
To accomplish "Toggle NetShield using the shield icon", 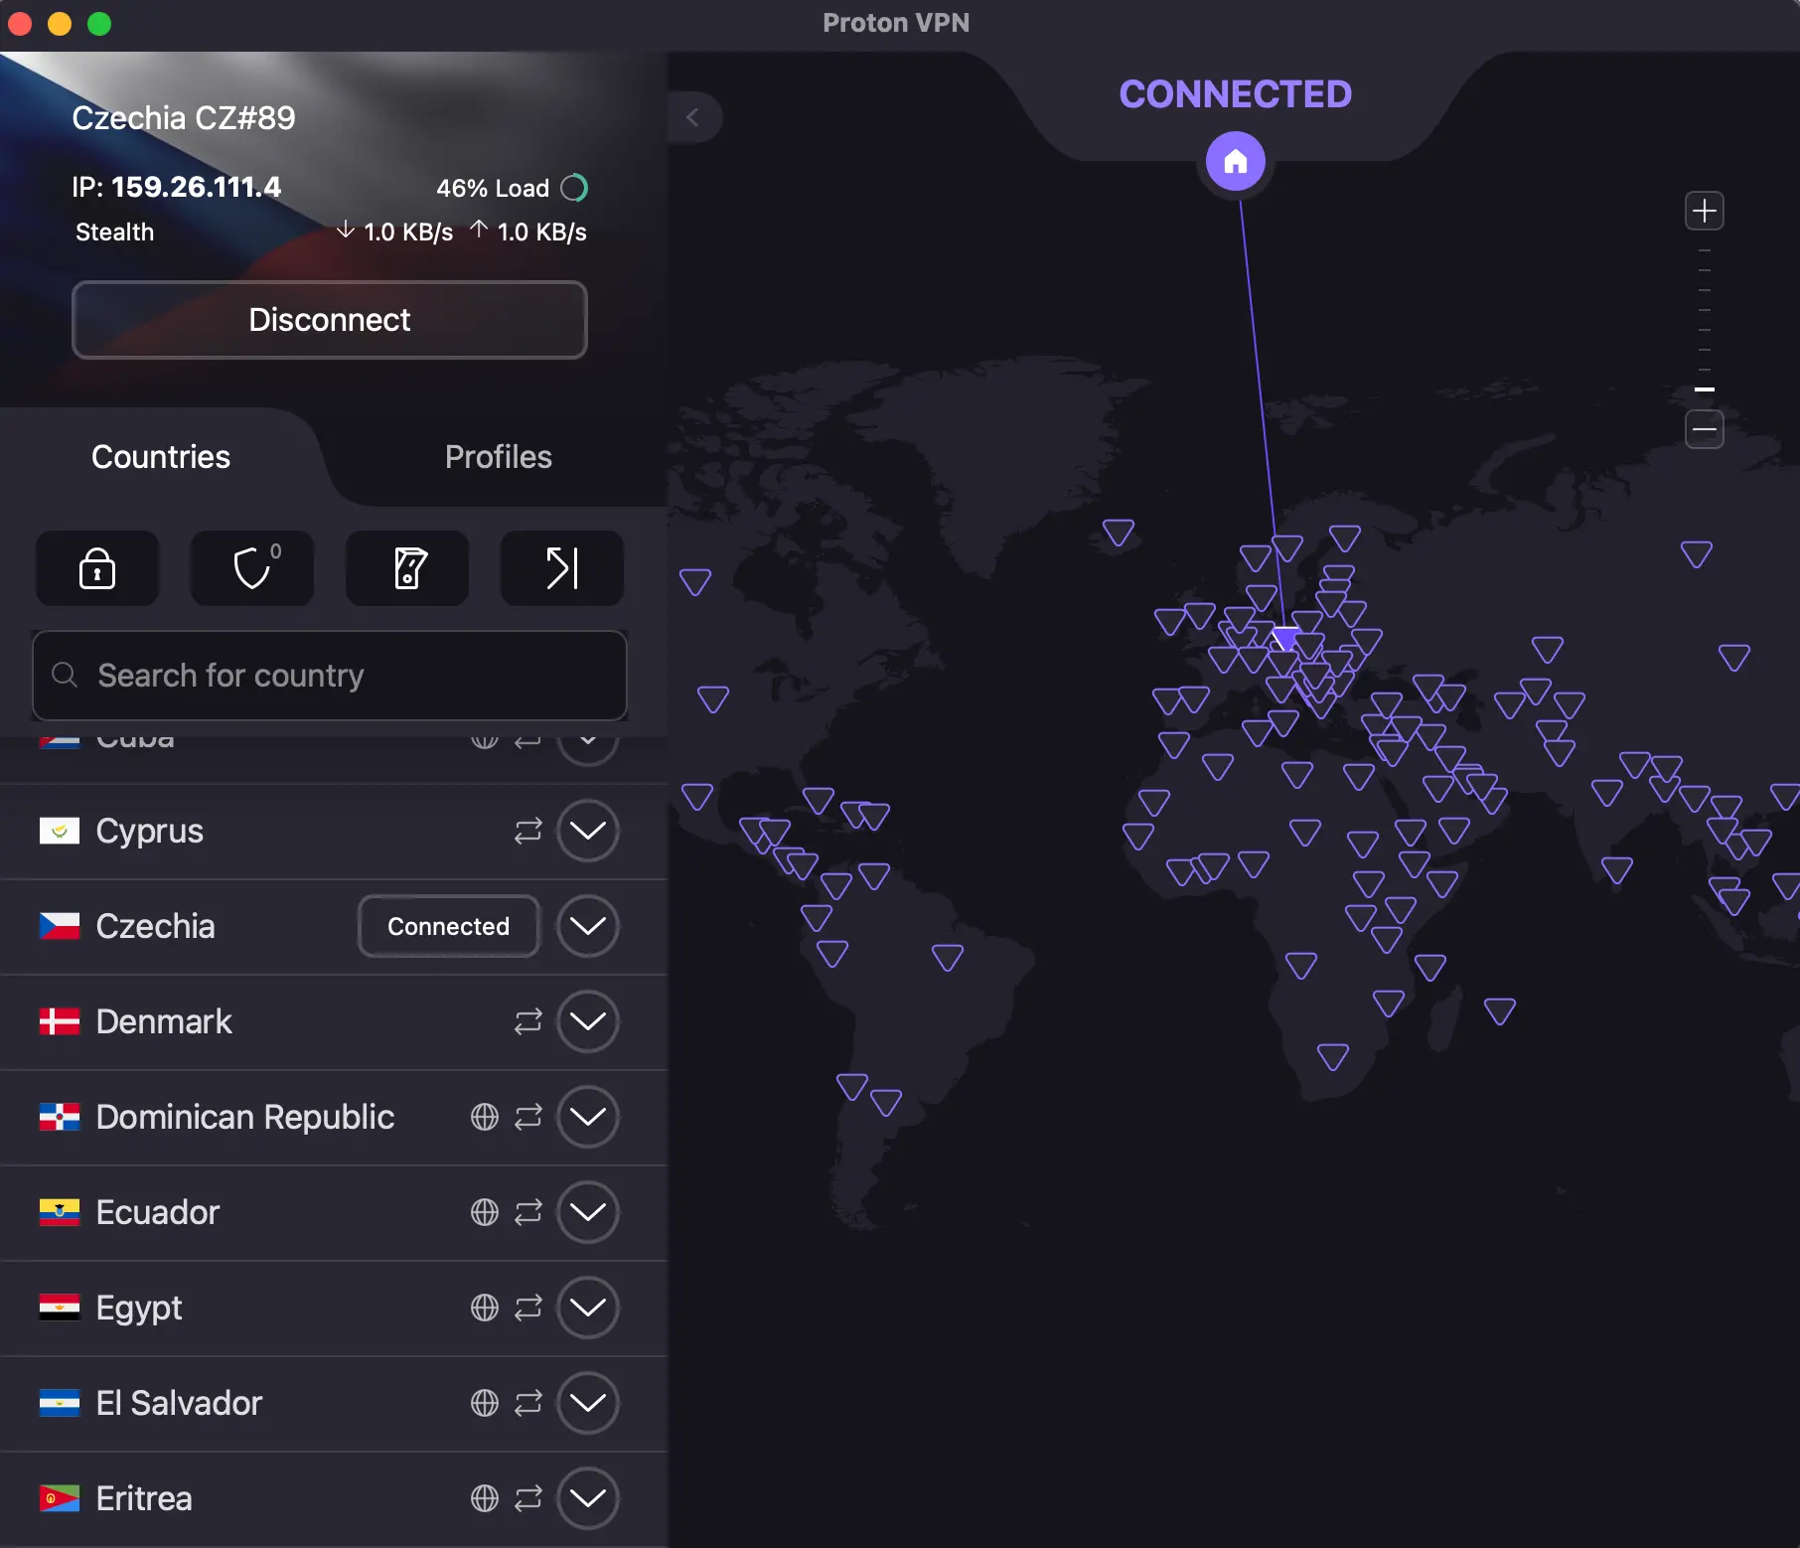I will pos(251,568).
